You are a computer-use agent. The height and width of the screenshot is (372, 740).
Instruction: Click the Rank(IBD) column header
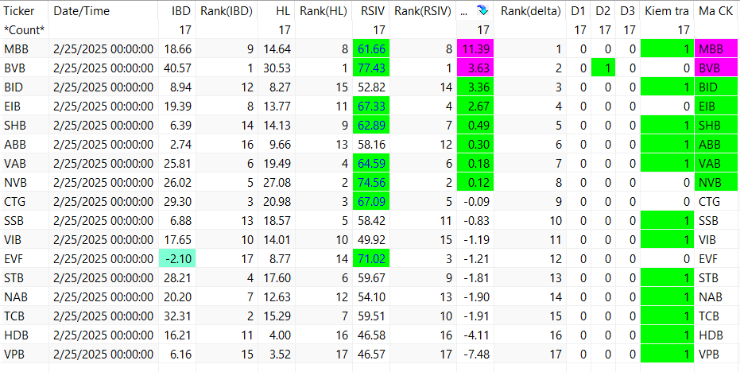227,10
